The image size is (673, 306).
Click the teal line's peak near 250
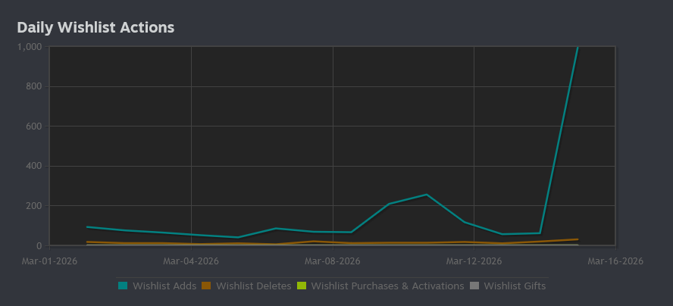pos(426,195)
